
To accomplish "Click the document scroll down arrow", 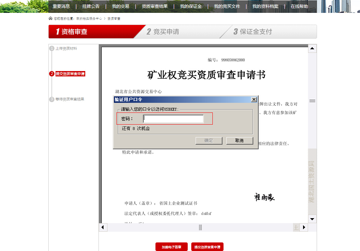I will 312,219.
